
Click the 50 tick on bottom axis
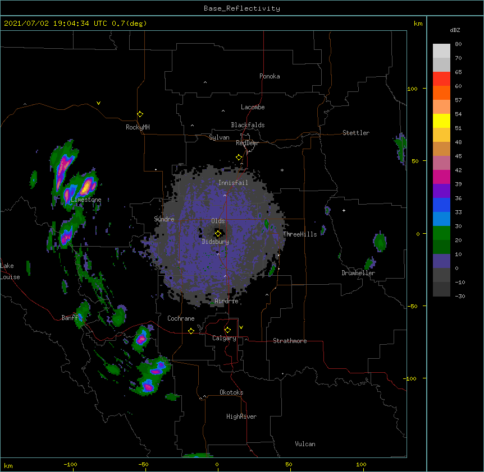click(289, 464)
